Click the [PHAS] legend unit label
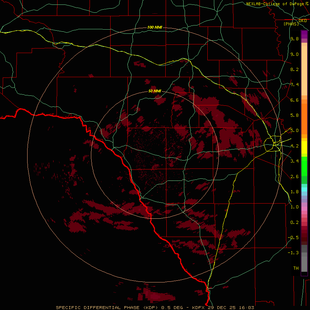310x310 pixels. (291, 24)
